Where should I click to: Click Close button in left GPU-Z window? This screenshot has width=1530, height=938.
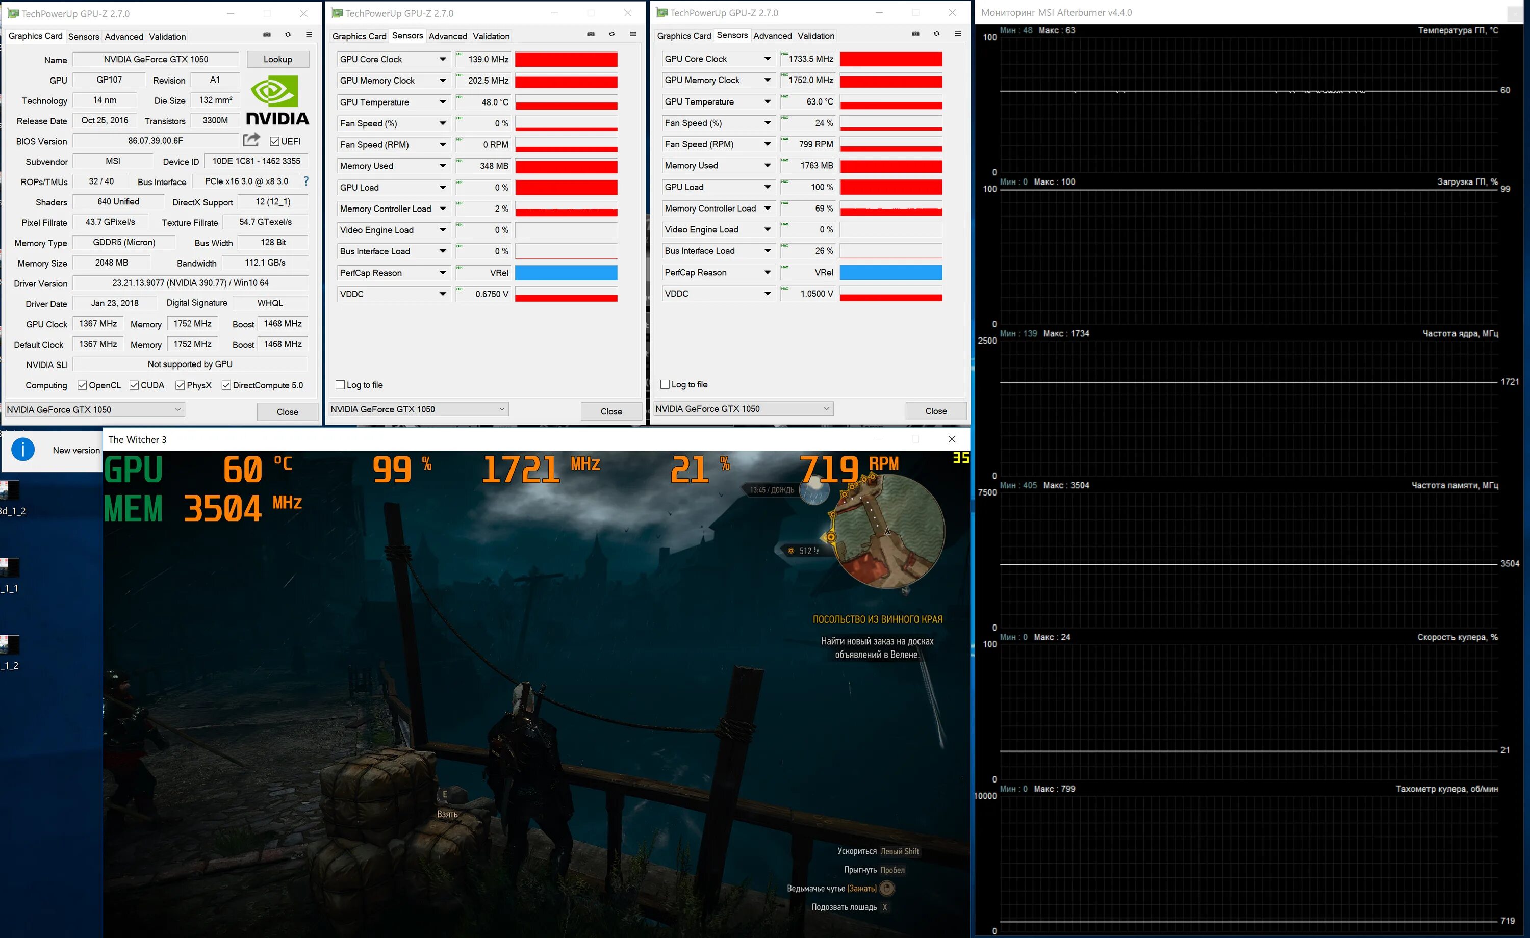coord(288,411)
